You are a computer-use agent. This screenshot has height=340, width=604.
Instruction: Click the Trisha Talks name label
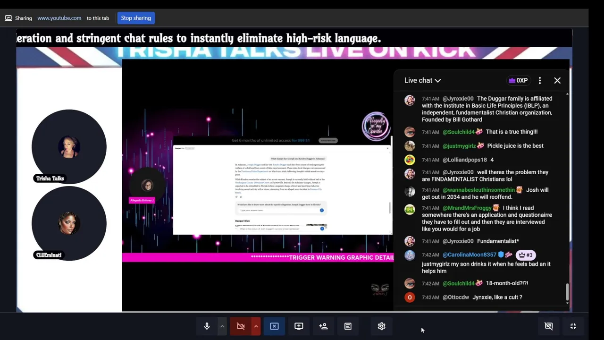(50, 178)
